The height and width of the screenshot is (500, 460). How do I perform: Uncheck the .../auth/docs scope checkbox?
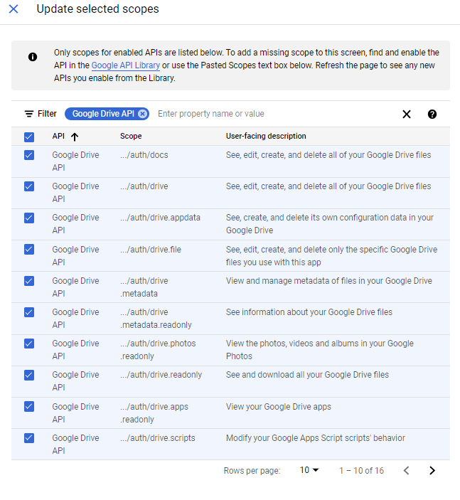29,155
